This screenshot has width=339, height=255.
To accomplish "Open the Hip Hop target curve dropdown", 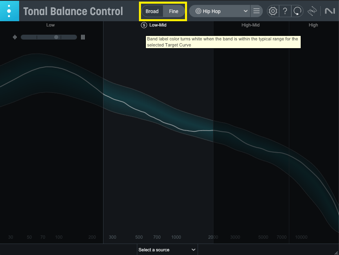I will point(220,11).
